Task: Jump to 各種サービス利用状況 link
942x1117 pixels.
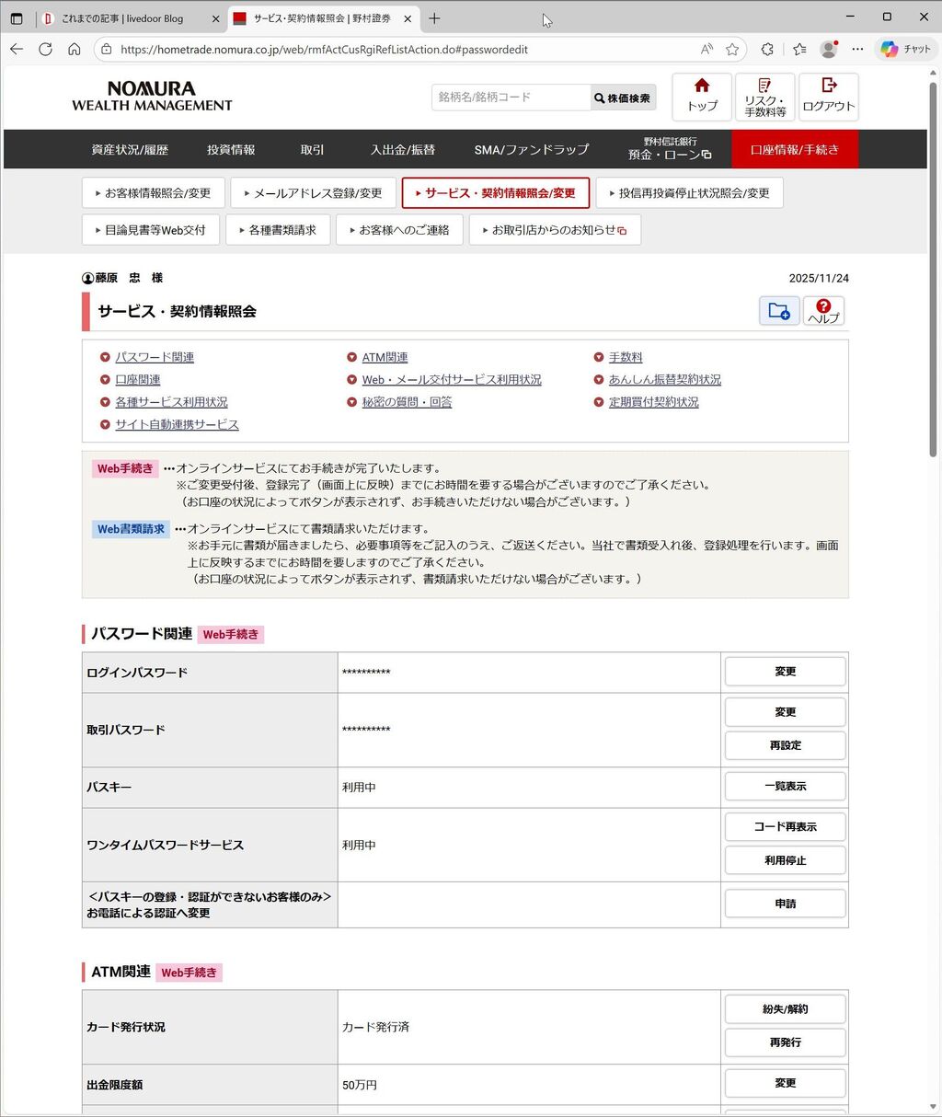Action: 171,402
